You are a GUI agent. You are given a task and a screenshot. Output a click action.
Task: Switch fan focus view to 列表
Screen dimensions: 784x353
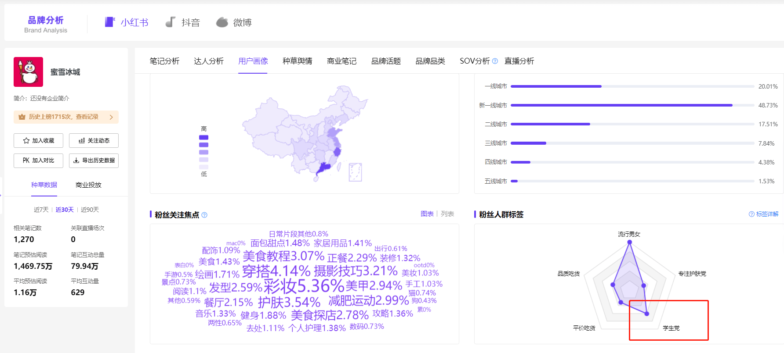click(447, 214)
